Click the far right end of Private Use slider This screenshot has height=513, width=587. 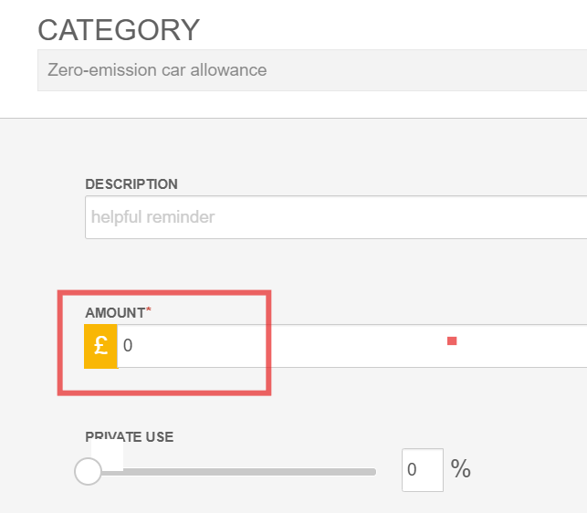[373, 472]
